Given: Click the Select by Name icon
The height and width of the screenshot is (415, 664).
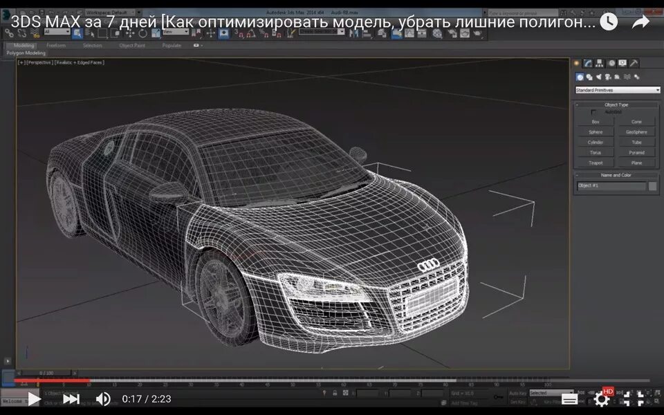Looking at the screenshot, I should [90, 33].
